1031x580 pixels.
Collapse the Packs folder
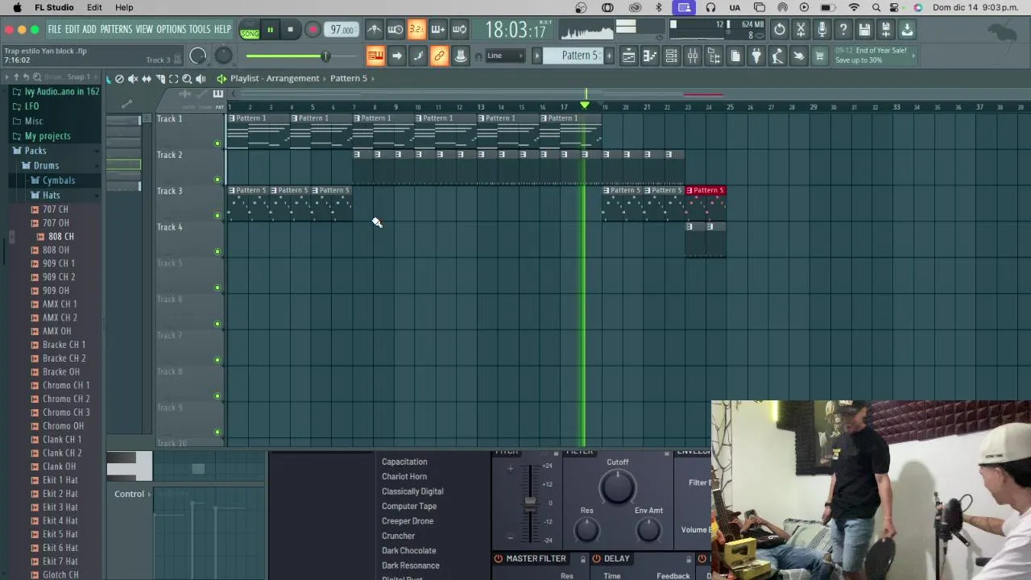coord(35,151)
